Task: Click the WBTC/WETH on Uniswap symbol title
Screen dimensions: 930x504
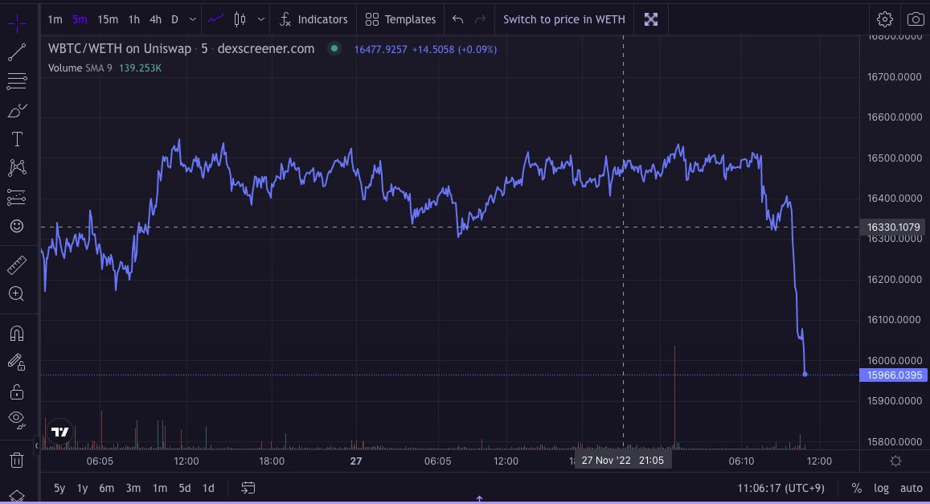Action: [119, 48]
